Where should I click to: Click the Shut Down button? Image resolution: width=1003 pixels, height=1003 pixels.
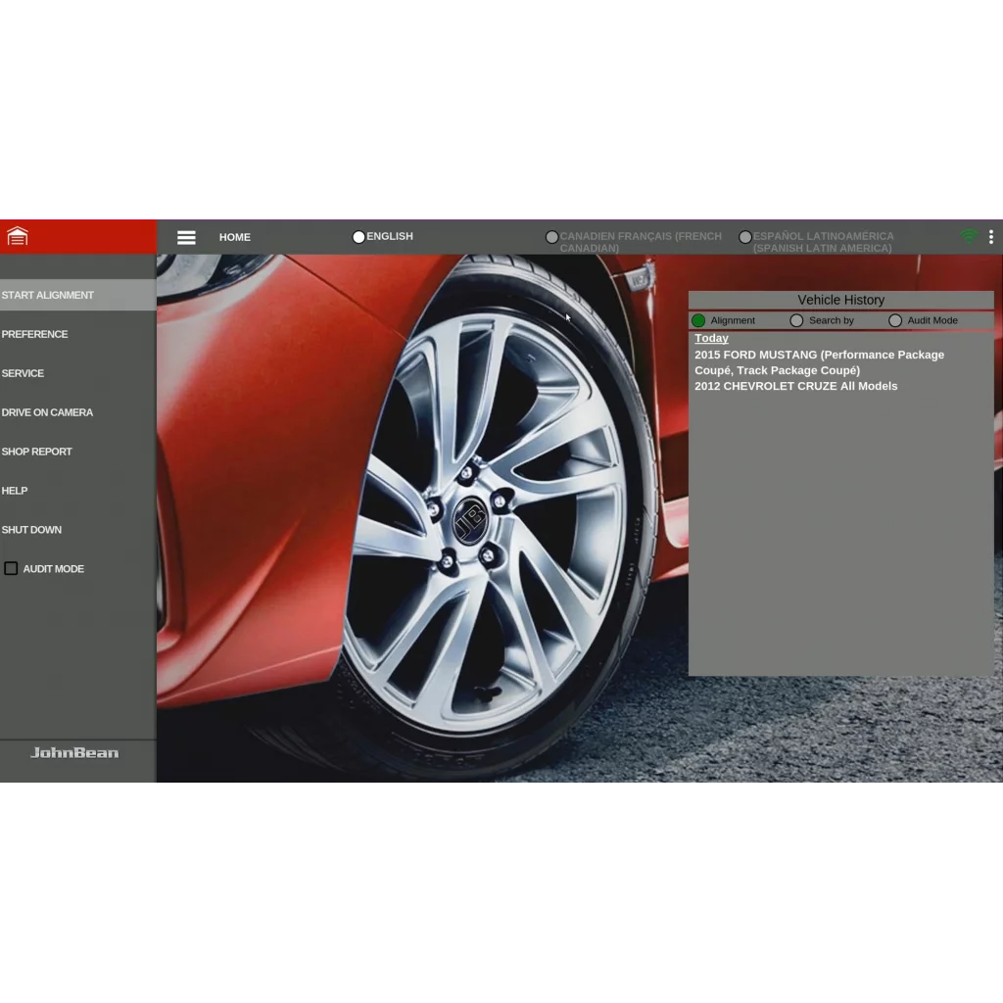point(78,530)
